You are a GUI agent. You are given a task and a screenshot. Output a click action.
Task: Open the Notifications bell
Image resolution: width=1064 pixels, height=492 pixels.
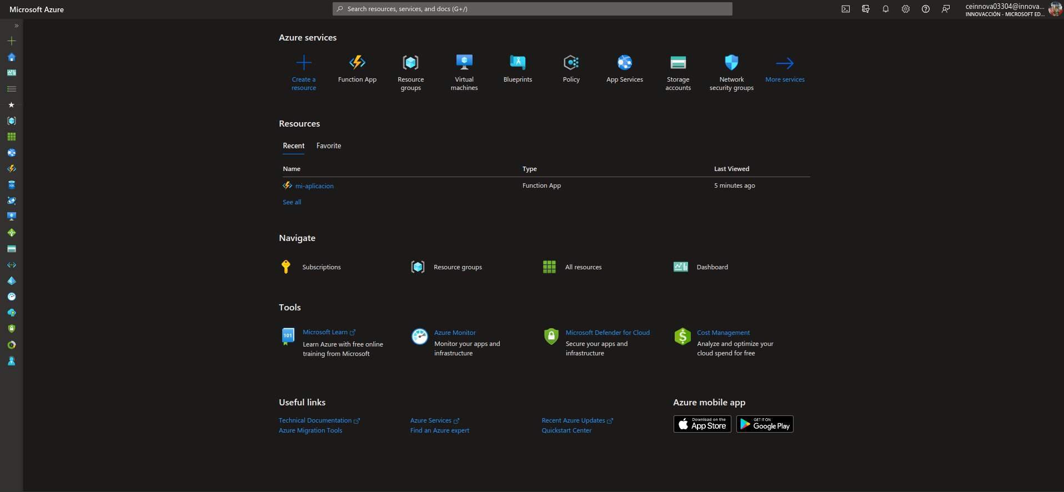coord(885,9)
